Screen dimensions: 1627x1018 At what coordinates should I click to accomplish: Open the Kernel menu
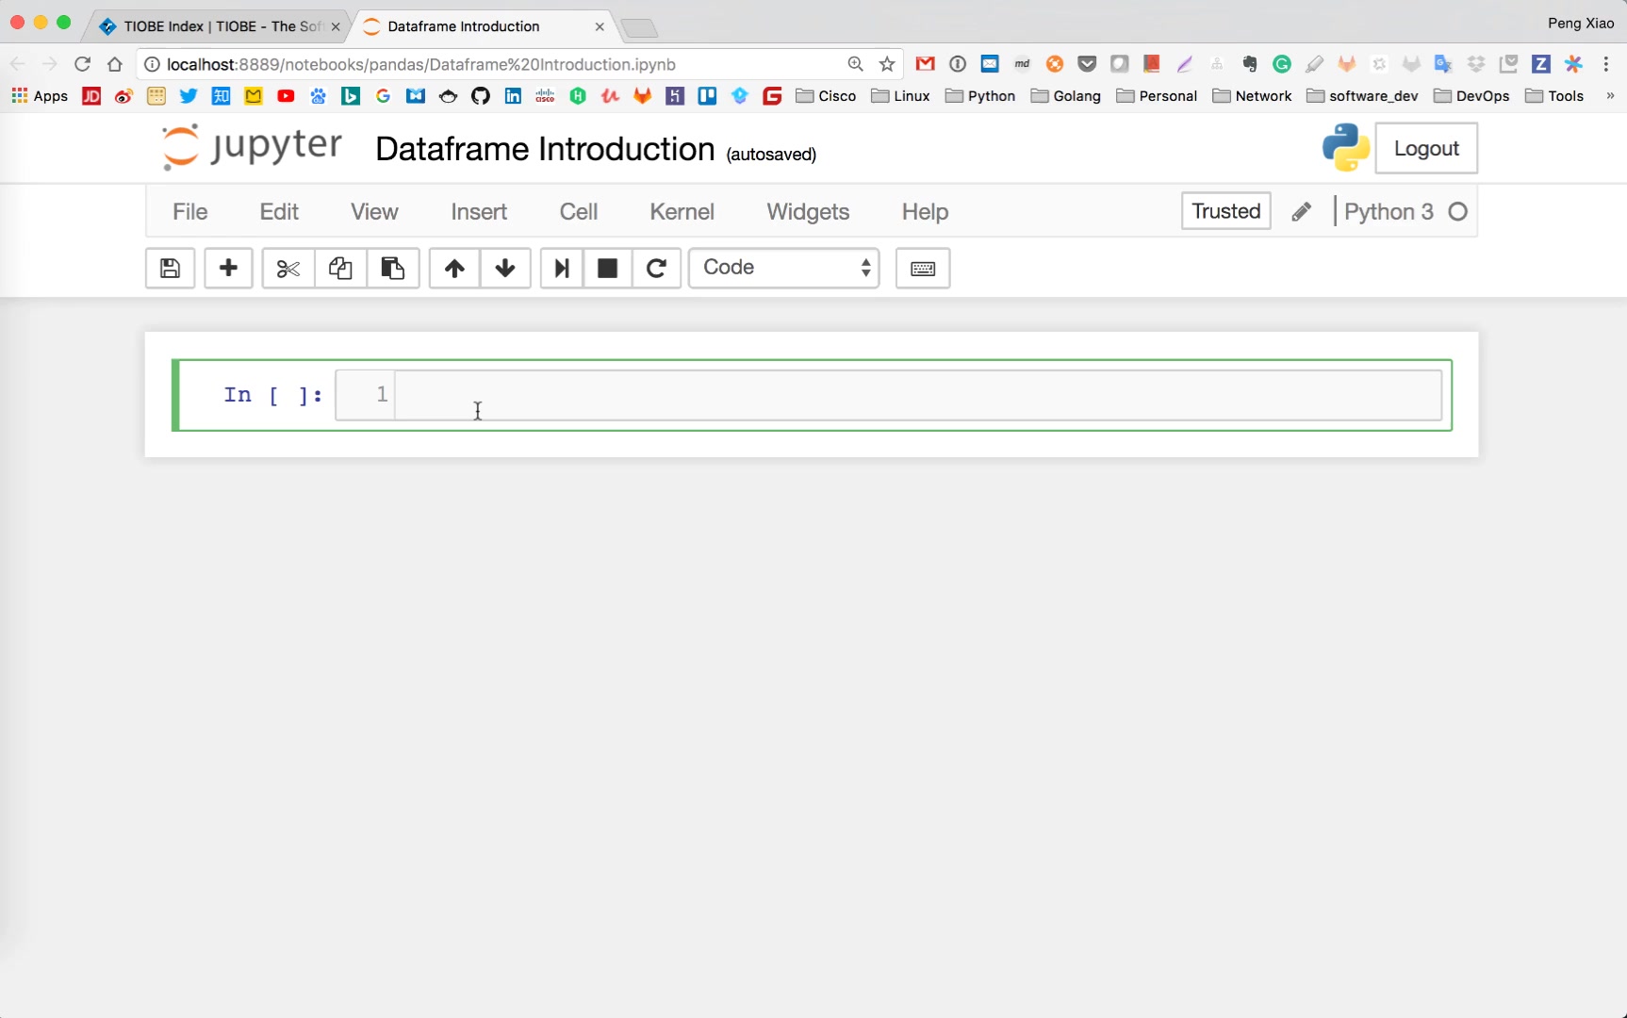point(682,212)
